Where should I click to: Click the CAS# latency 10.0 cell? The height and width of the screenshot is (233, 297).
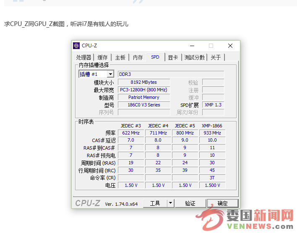pos(212,140)
